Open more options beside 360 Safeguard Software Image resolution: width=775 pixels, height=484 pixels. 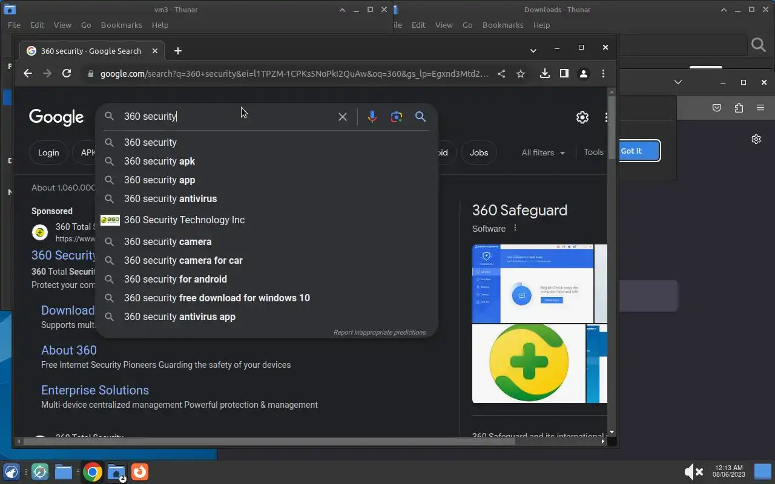[x=515, y=228]
